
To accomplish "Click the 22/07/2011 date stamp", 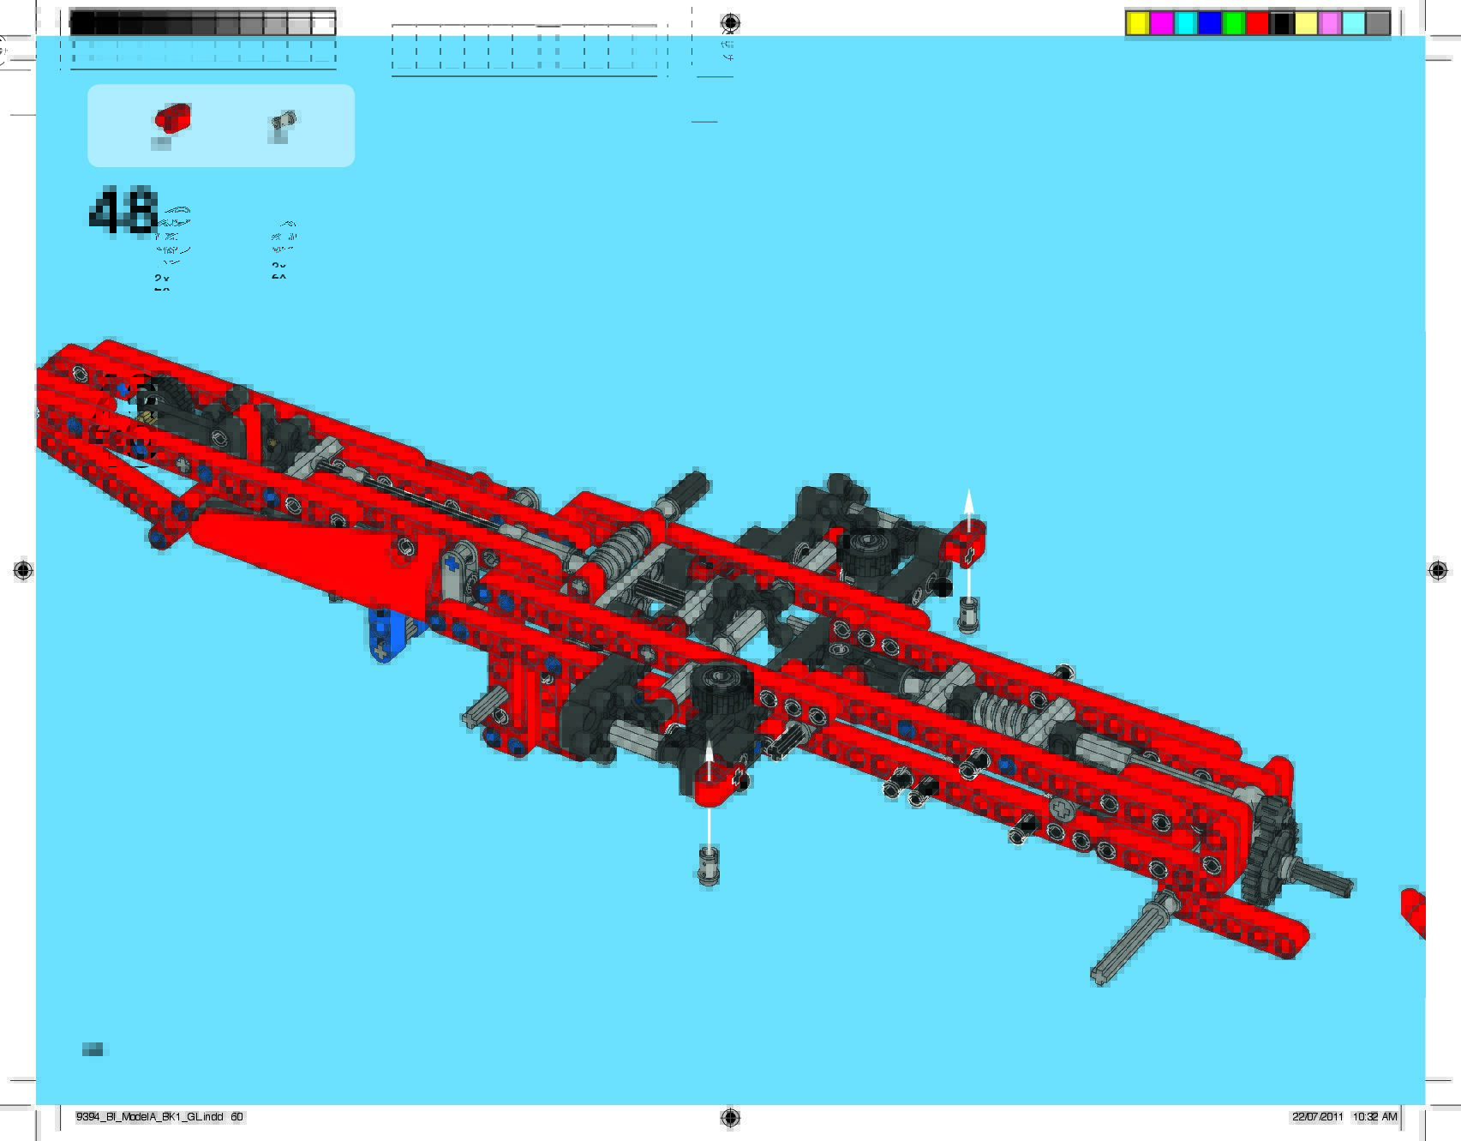I will coord(1317,1117).
